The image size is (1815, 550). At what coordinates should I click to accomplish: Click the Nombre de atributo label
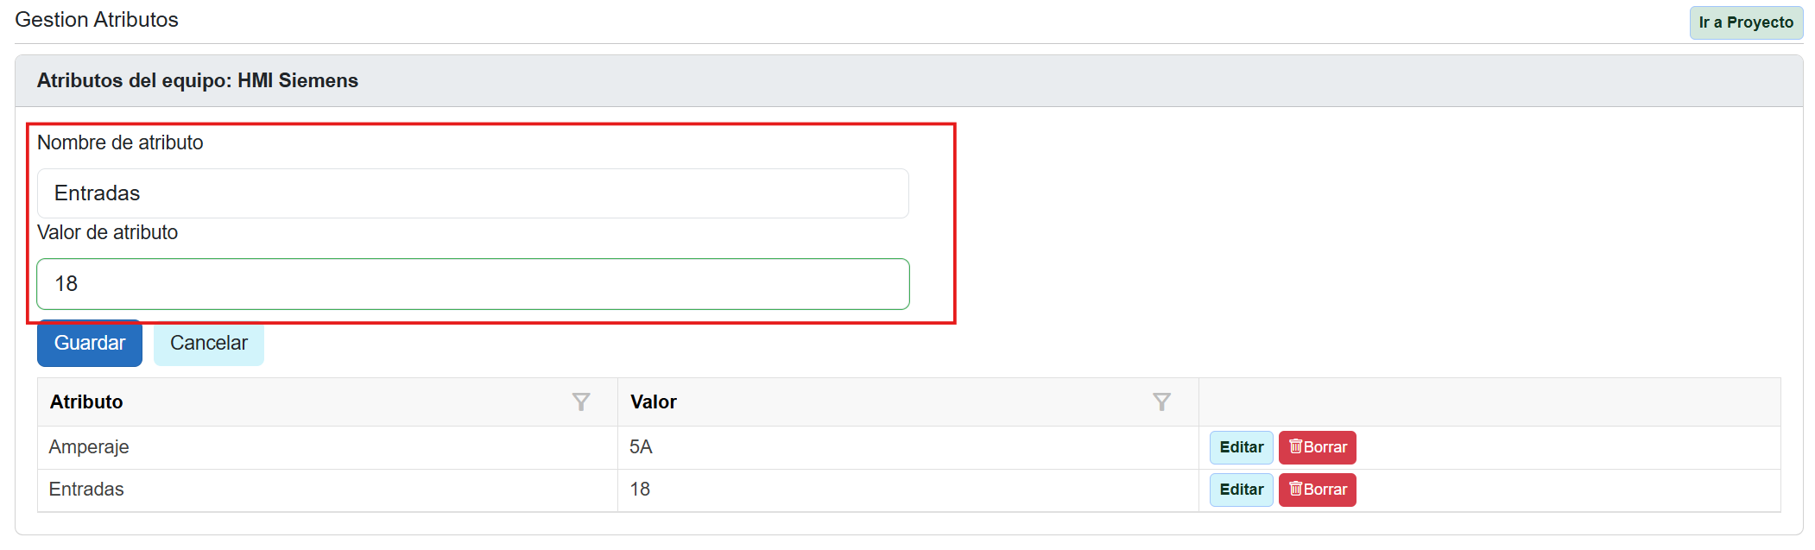[x=120, y=143]
